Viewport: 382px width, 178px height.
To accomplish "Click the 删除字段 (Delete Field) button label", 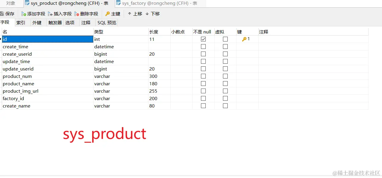I will [89, 14].
